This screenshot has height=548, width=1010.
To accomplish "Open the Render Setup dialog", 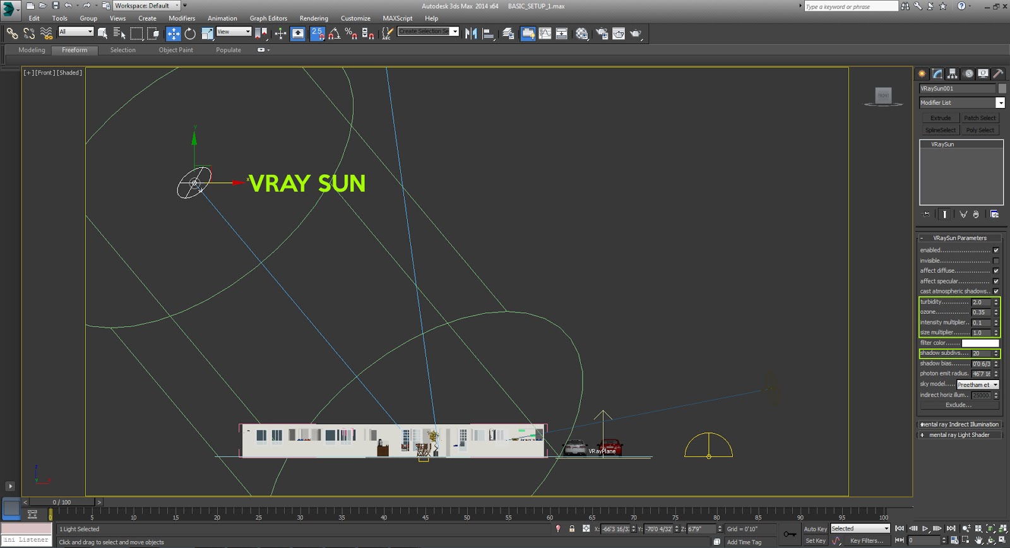I will (x=602, y=33).
